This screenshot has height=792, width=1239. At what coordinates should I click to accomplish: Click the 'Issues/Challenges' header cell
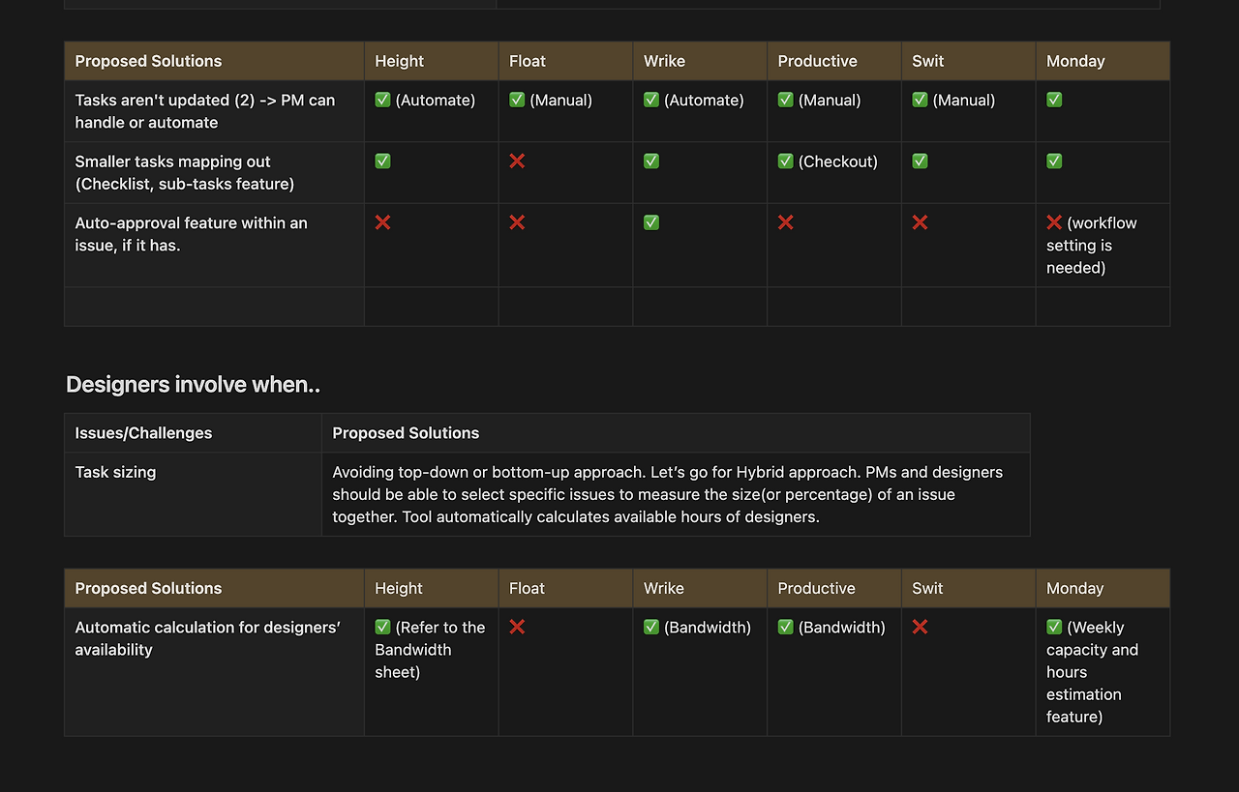pyautogui.click(x=143, y=433)
